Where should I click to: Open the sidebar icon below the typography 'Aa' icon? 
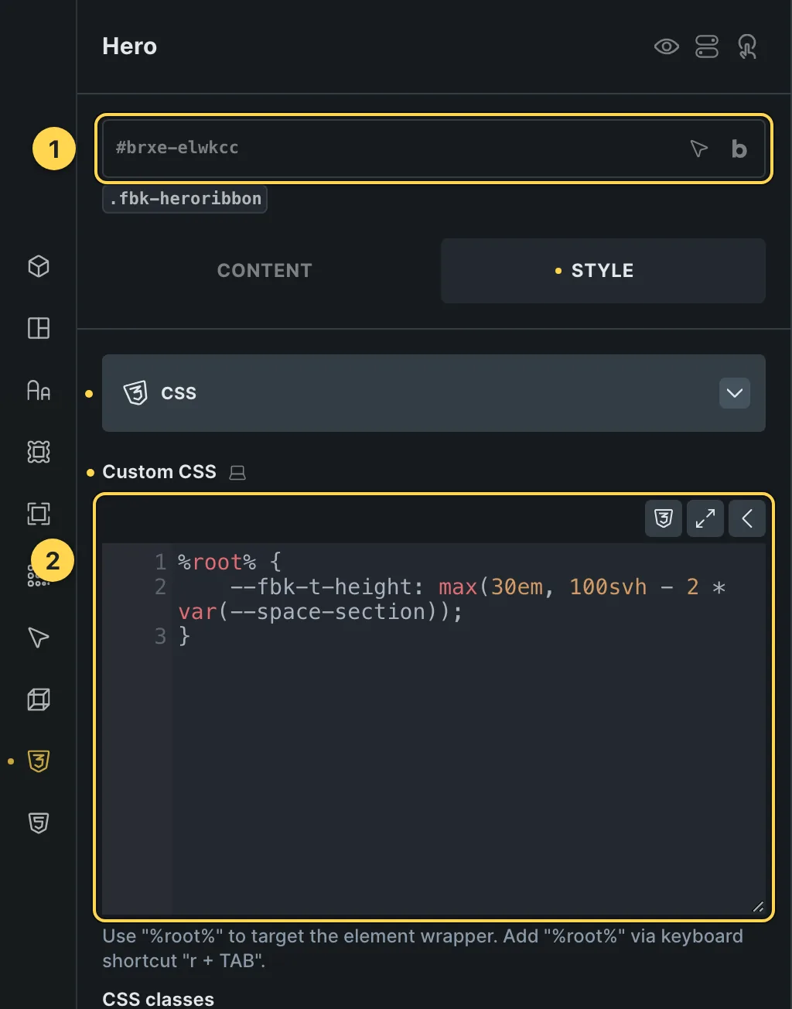[x=39, y=452]
